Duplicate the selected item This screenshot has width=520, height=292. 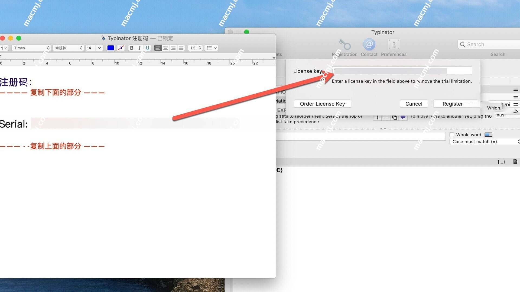point(395,118)
